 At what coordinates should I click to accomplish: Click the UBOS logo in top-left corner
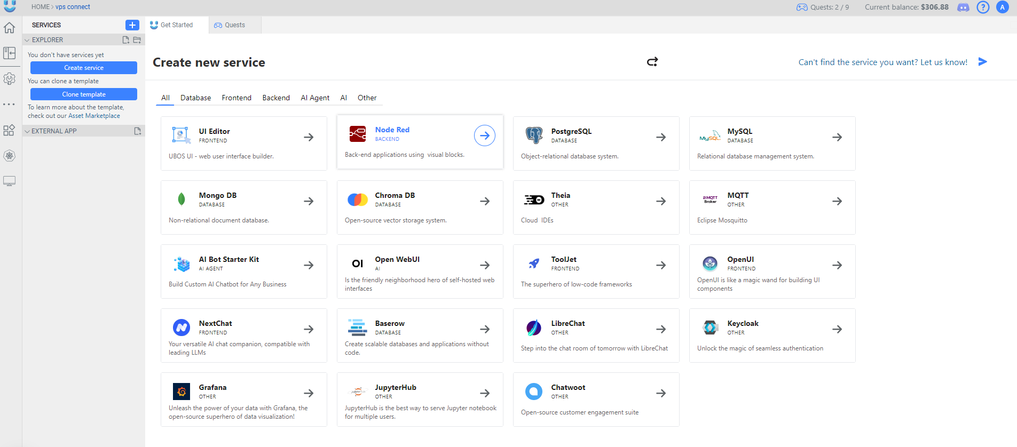click(10, 6)
